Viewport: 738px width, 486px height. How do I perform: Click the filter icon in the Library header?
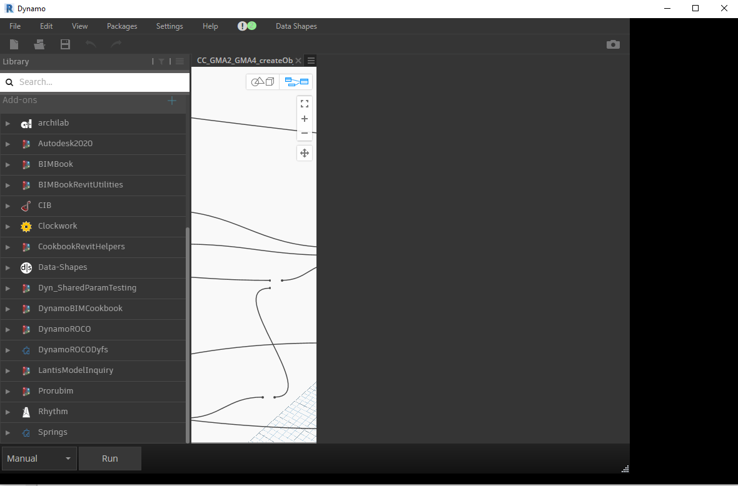coord(161,61)
